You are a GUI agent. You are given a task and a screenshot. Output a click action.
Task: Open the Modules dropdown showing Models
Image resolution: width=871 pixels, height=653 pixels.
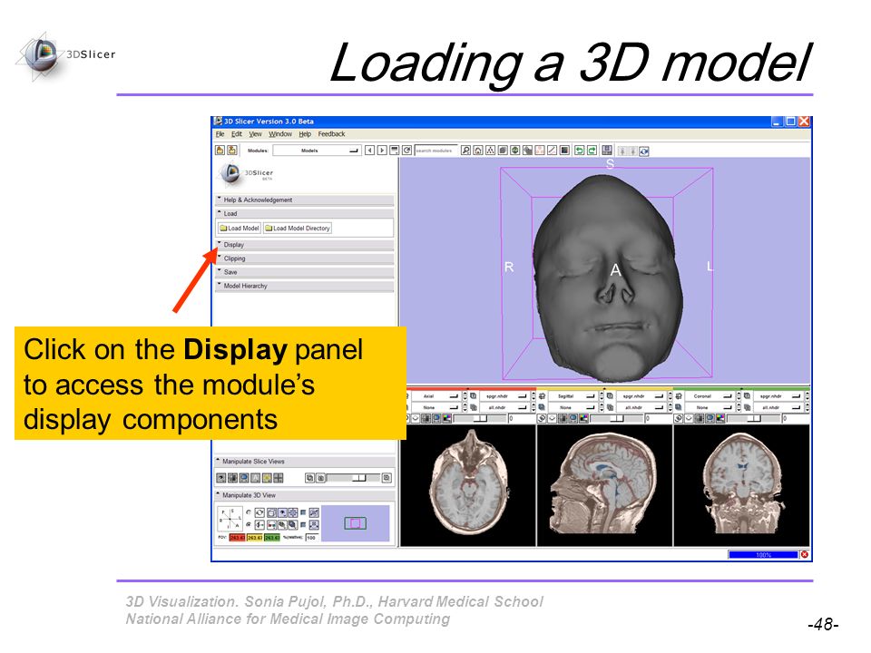(317, 151)
